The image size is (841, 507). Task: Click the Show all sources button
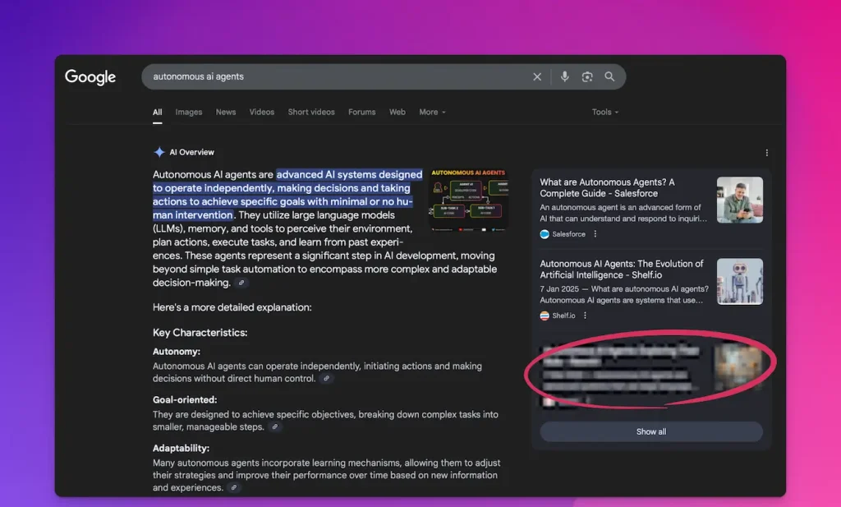pos(651,432)
